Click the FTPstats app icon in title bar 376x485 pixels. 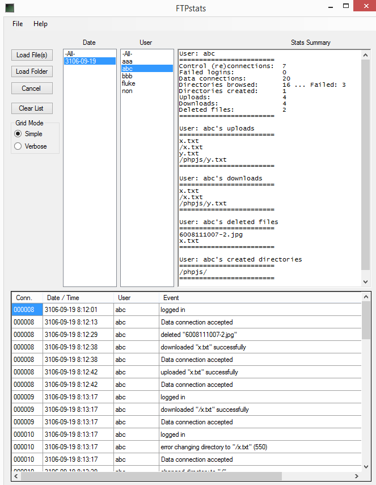(10, 8)
